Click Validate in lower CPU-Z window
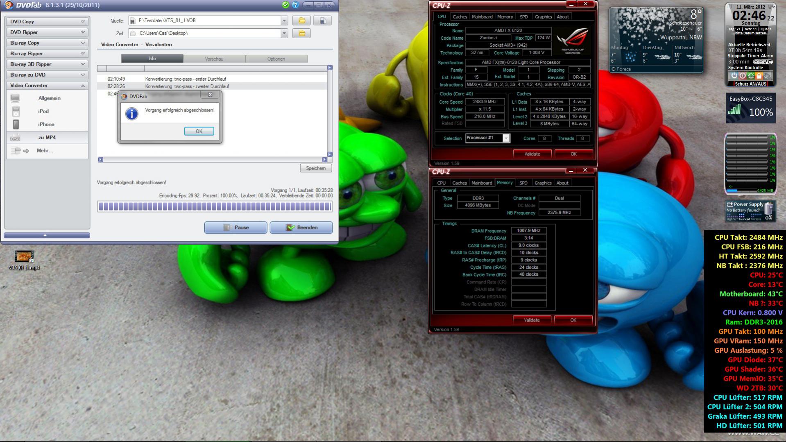The image size is (786, 442). pos(532,320)
